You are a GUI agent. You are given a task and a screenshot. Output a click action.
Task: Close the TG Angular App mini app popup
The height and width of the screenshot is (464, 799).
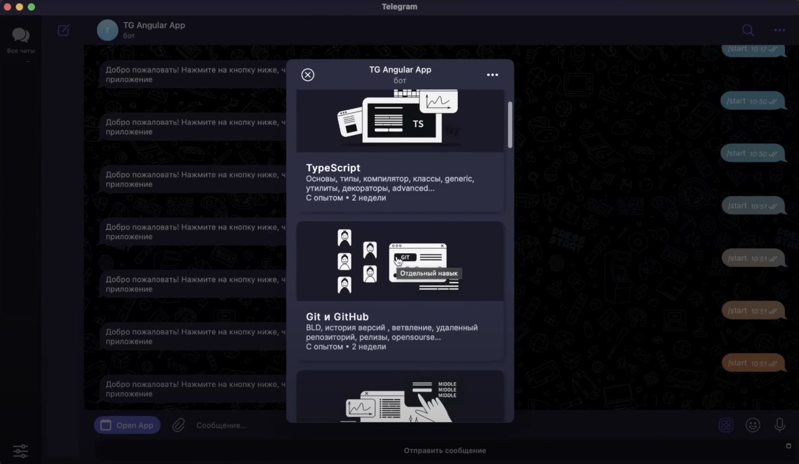(307, 75)
